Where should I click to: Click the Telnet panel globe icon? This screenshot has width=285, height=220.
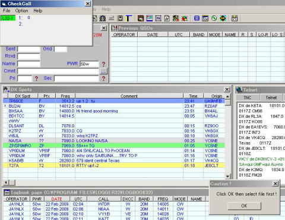[x=239, y=90]
